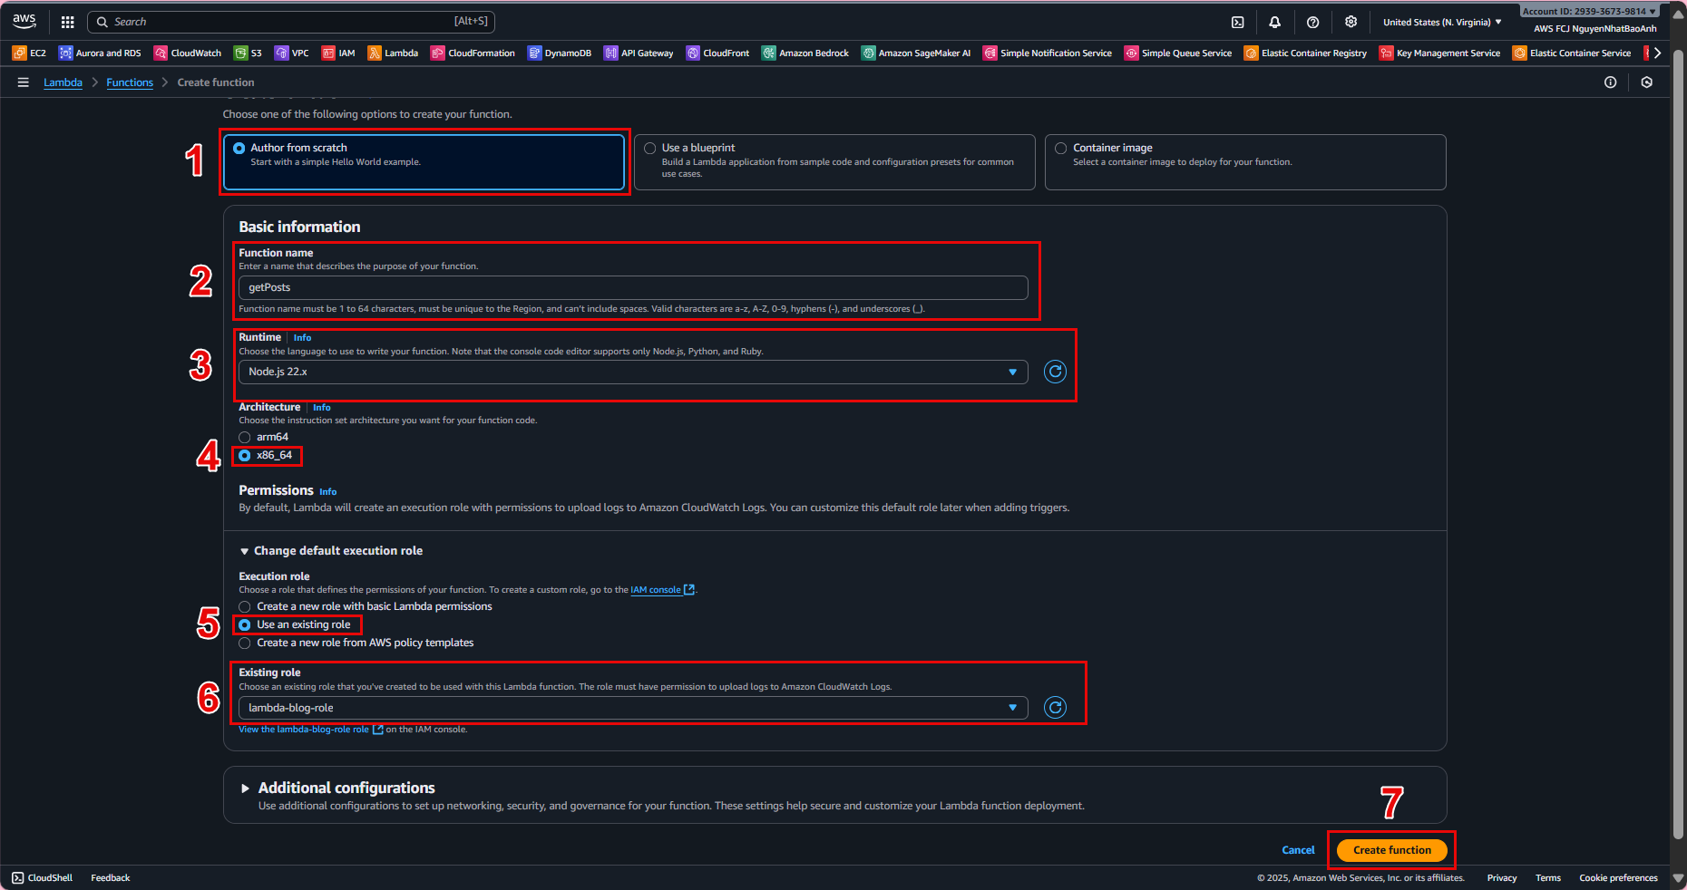
Task: Open the services grid menu icon
Action: click(67, 22)
